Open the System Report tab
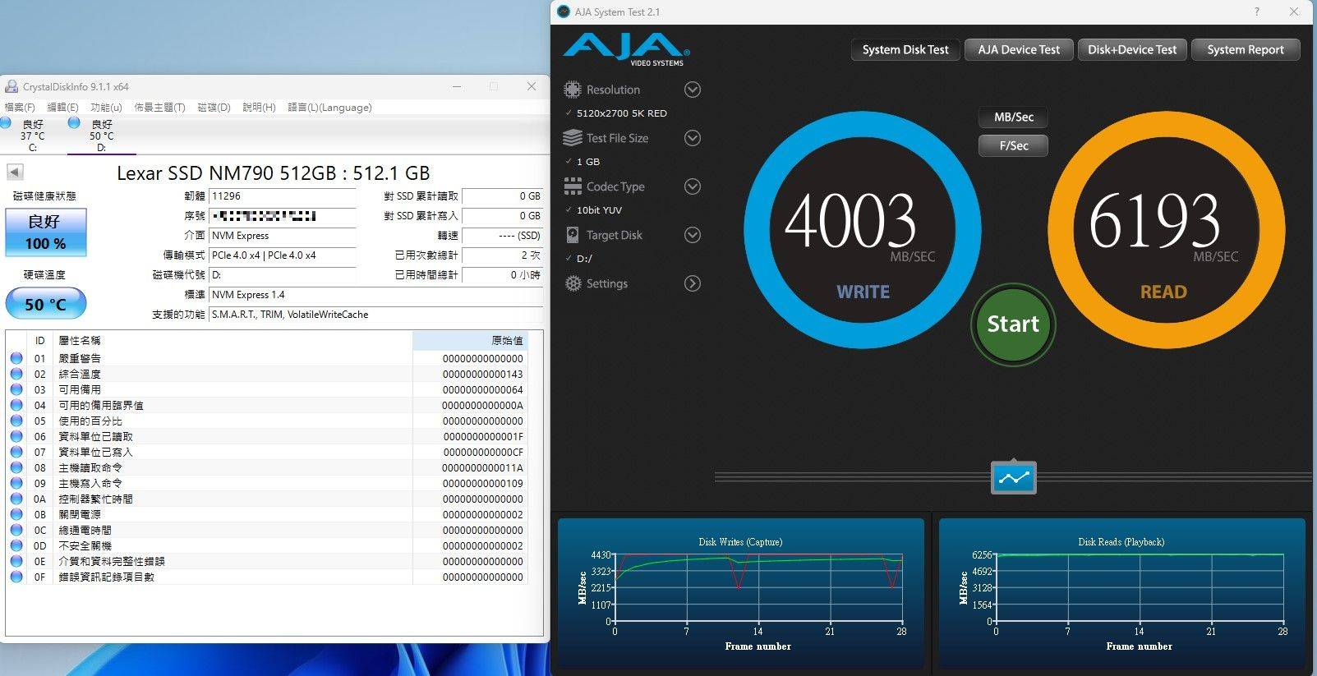The height and width of the screenshot is (676, 1317). (1246, 49)
